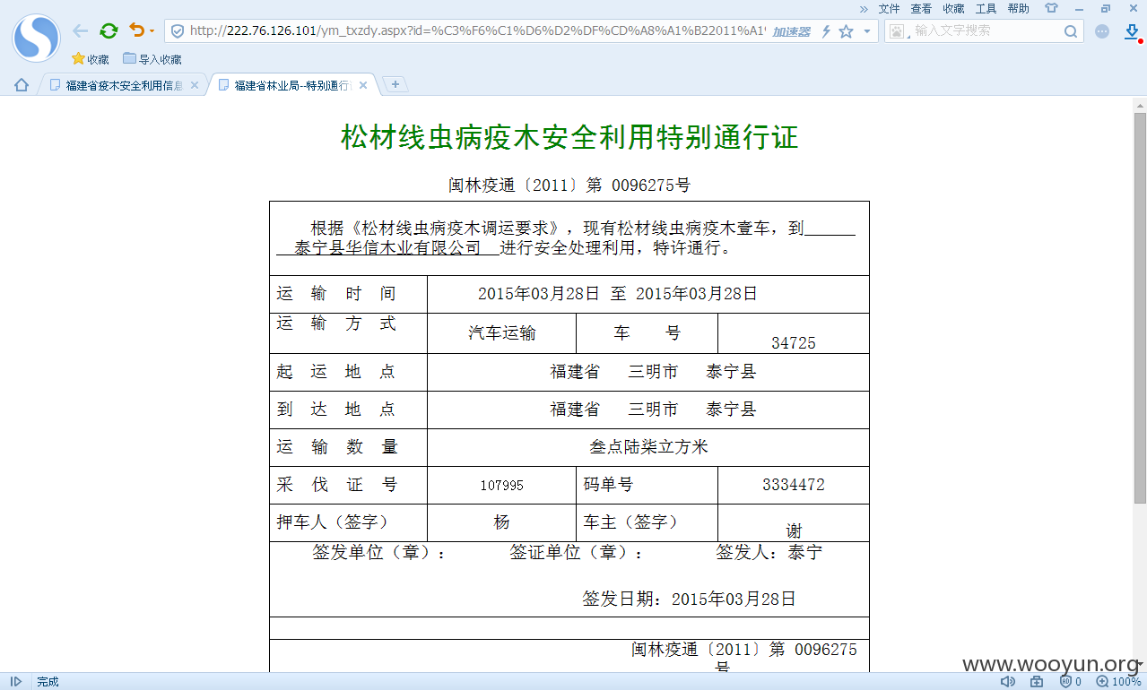Viewport: 1147px width, 690px height.
Task: Click the speaker mute icon in the status bar
Action: pos(1007,681)
